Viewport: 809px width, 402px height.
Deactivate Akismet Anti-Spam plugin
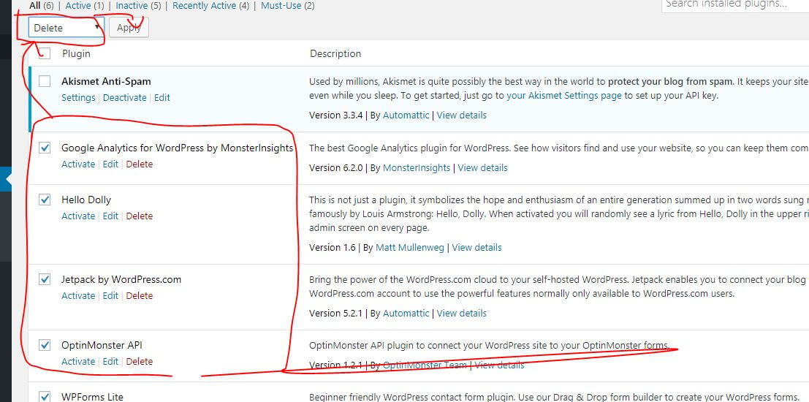(x=125, y=97)
